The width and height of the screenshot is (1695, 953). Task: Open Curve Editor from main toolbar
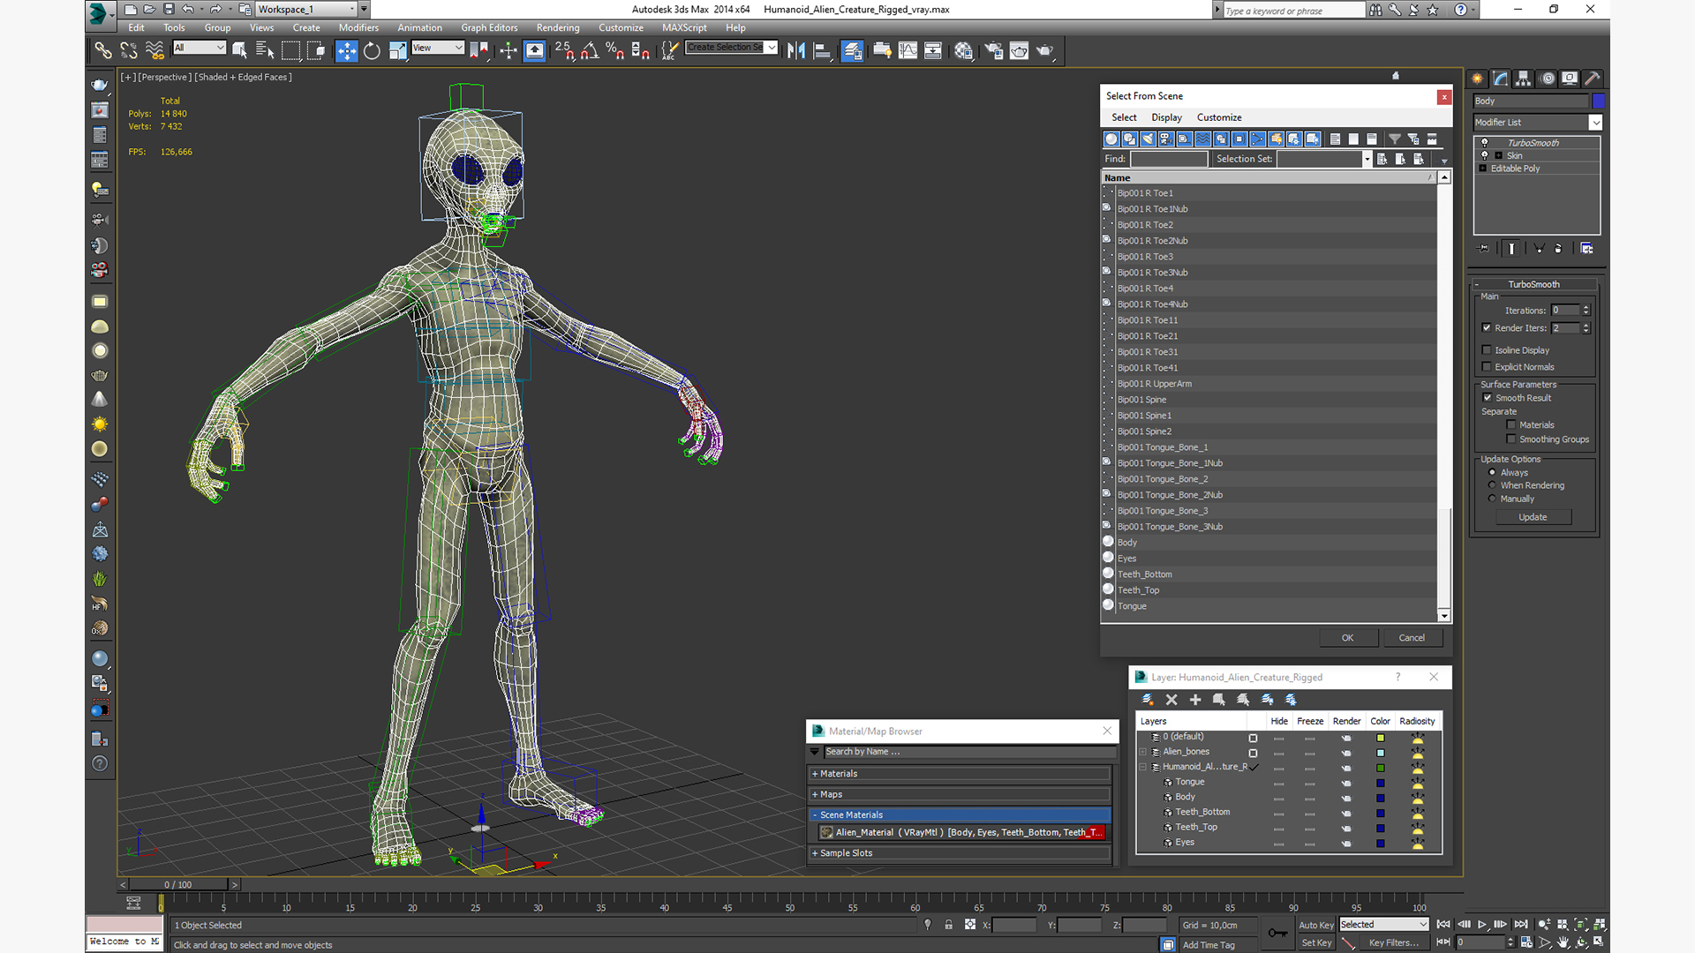point(908,51)
